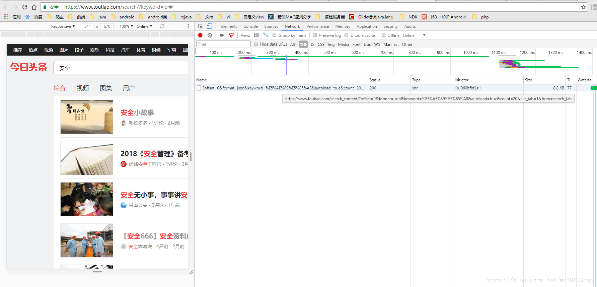597x287 pixels.
Task: Open network throttling dropdown arrow
Action: [x=424, y=35]
